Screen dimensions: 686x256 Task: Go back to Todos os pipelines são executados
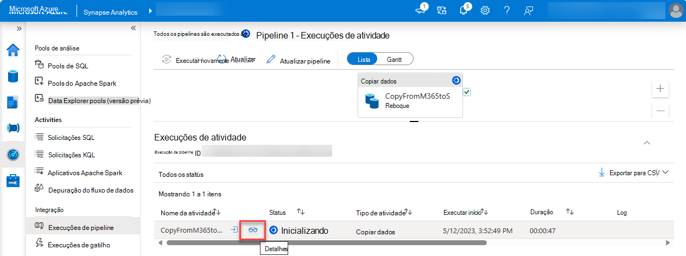[x=196, y=34]
